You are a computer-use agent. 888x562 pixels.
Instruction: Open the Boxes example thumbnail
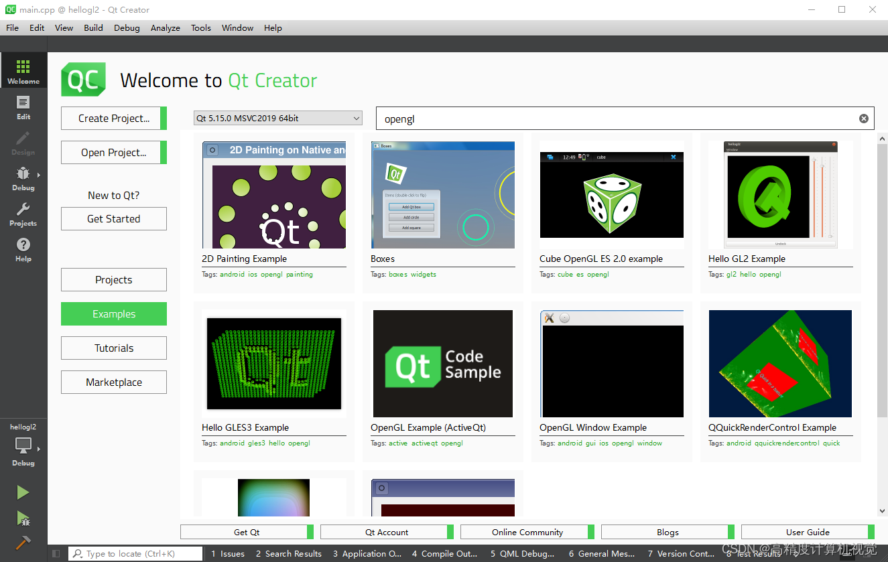pos(443,195)
